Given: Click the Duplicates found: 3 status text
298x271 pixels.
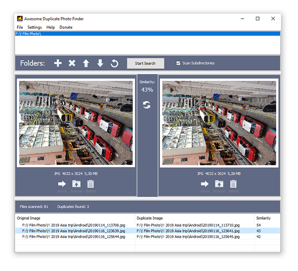Looking at the screenshot, I should (x=73, y=207).
